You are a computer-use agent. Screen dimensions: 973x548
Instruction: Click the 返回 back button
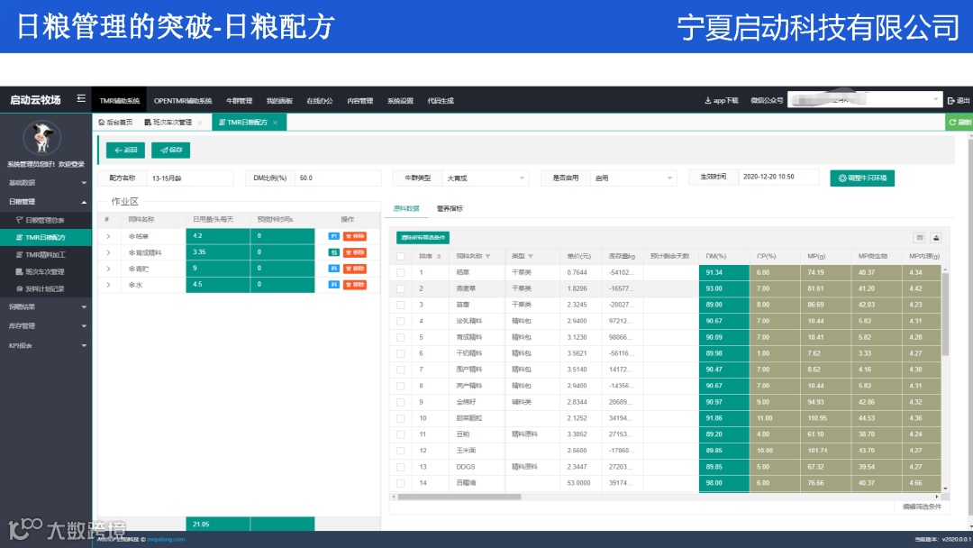click(x=125, y=151)
